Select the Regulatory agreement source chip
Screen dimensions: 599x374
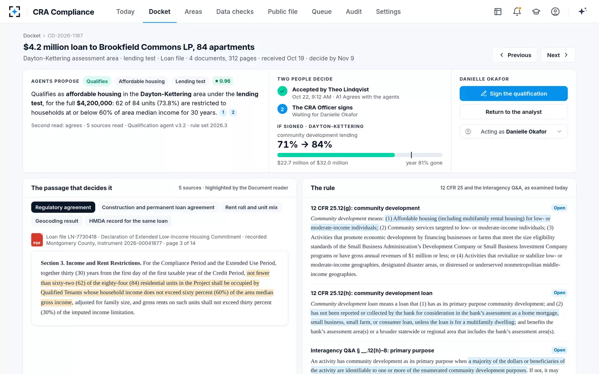pyautogui.click(x=63, y=207)
